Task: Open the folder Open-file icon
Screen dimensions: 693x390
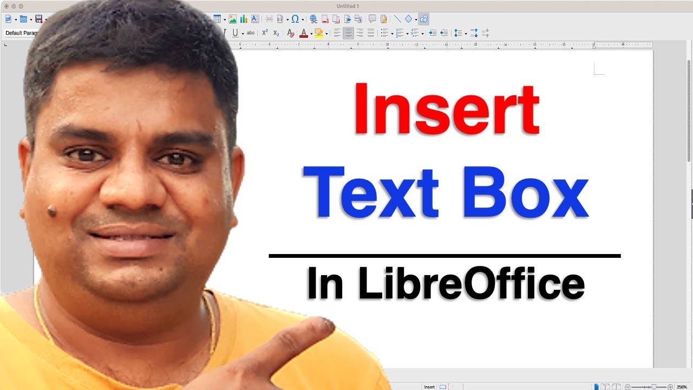Action: coord(23,19)
